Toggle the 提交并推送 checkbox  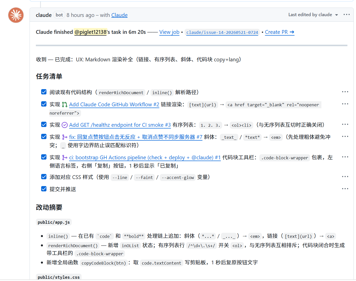[x=44, y=189]
